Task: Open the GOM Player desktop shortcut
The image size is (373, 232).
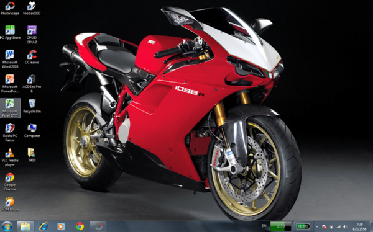Action: [x=10, y=204]
